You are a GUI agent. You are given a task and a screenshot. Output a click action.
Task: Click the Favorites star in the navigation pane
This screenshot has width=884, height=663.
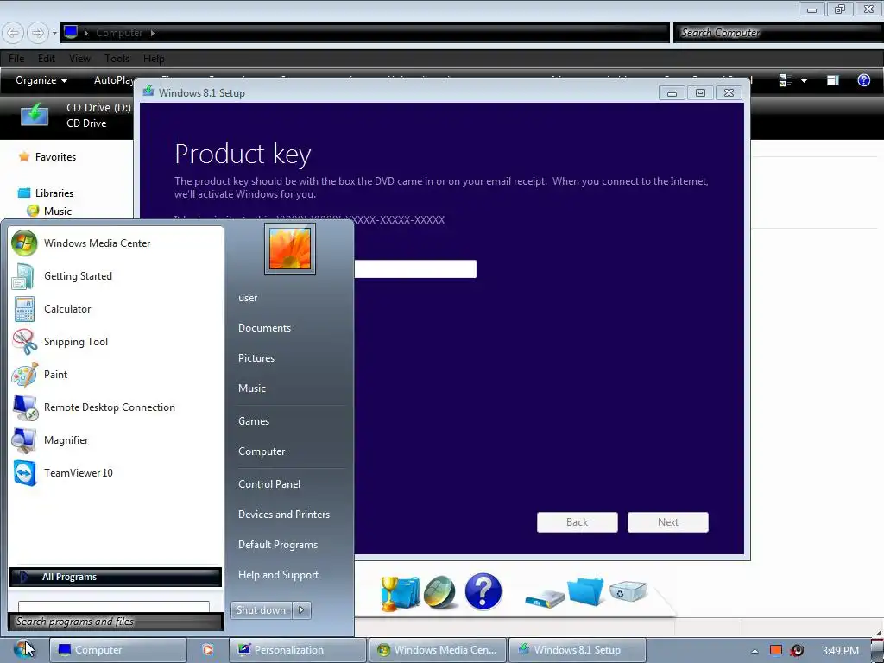tap(23, 157)
